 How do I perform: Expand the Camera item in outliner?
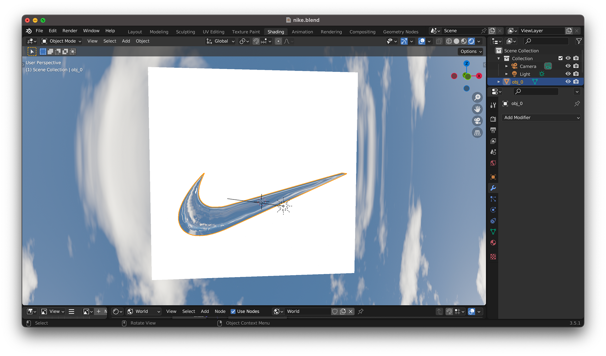click(x=507, y=66)
